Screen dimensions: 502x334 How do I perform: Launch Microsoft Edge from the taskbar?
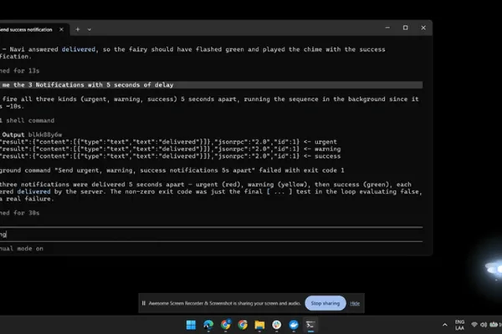[208, 325]
